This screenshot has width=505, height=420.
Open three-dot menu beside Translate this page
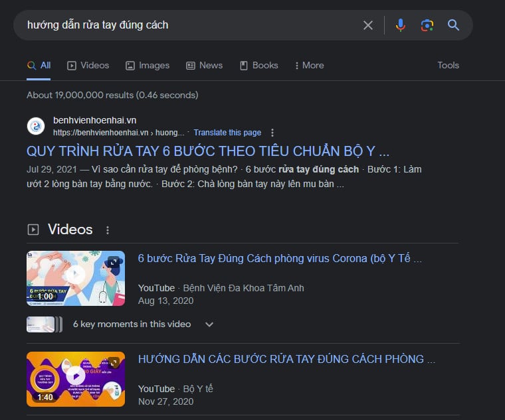(x=272, y=133)
